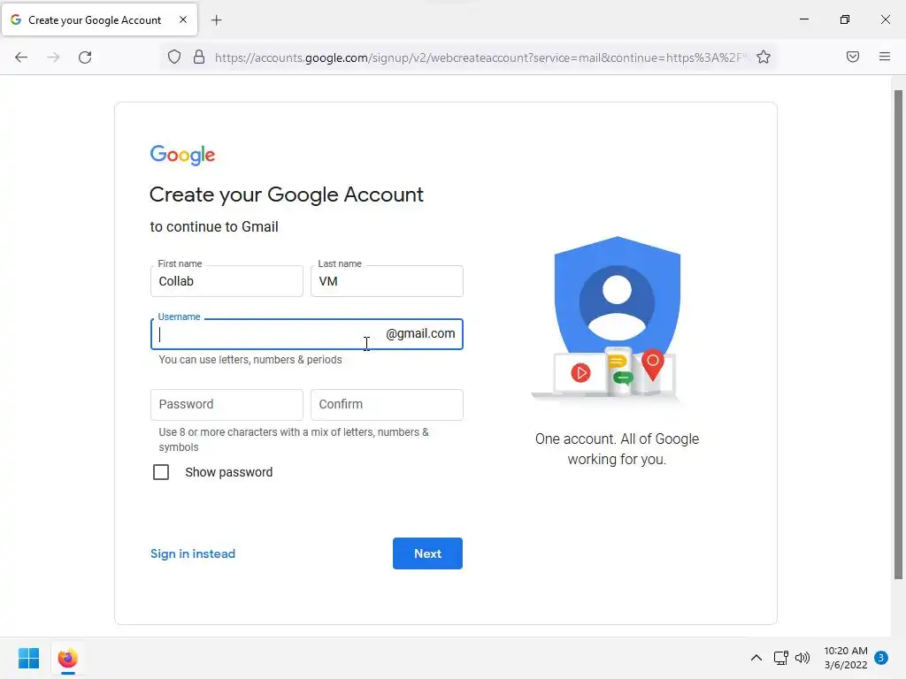Click the Sign in instead link
906x679 pixels.
click(x=193, y=553)
